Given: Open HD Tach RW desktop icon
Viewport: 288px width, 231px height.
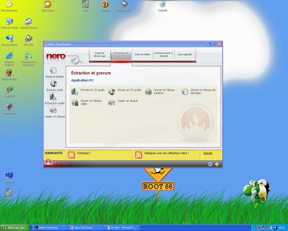Looking at the screenshot, I should click(x=124, y=6).
